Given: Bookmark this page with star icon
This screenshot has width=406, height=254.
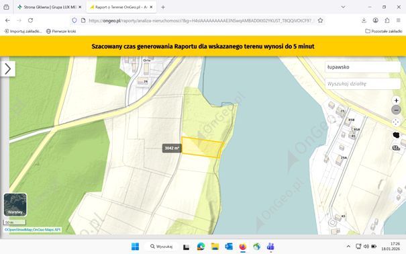Looking at the screenshot, I should (x=320, y=20).
